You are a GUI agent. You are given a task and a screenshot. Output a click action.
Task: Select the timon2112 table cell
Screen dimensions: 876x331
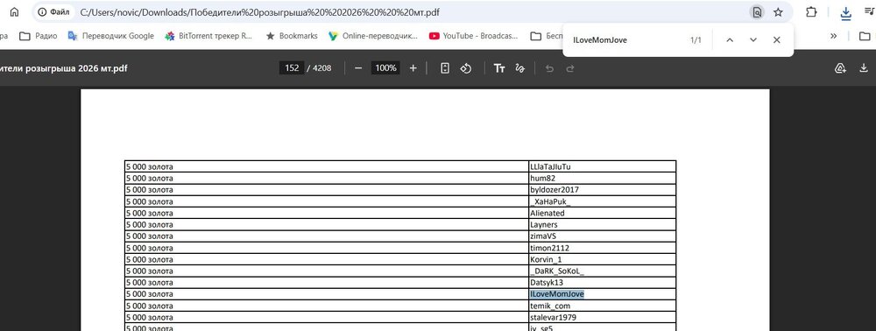(x=603, y=248)
